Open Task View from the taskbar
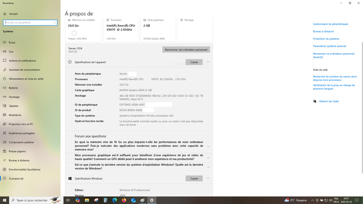The image size is (363, 204). pos(68,200)
